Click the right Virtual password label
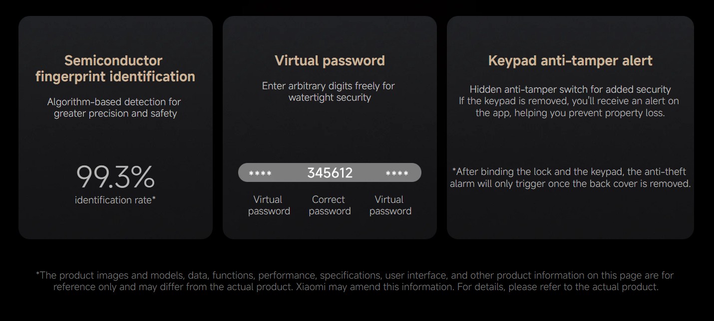Viewport: 714px width, 321px height. [390, 205]
